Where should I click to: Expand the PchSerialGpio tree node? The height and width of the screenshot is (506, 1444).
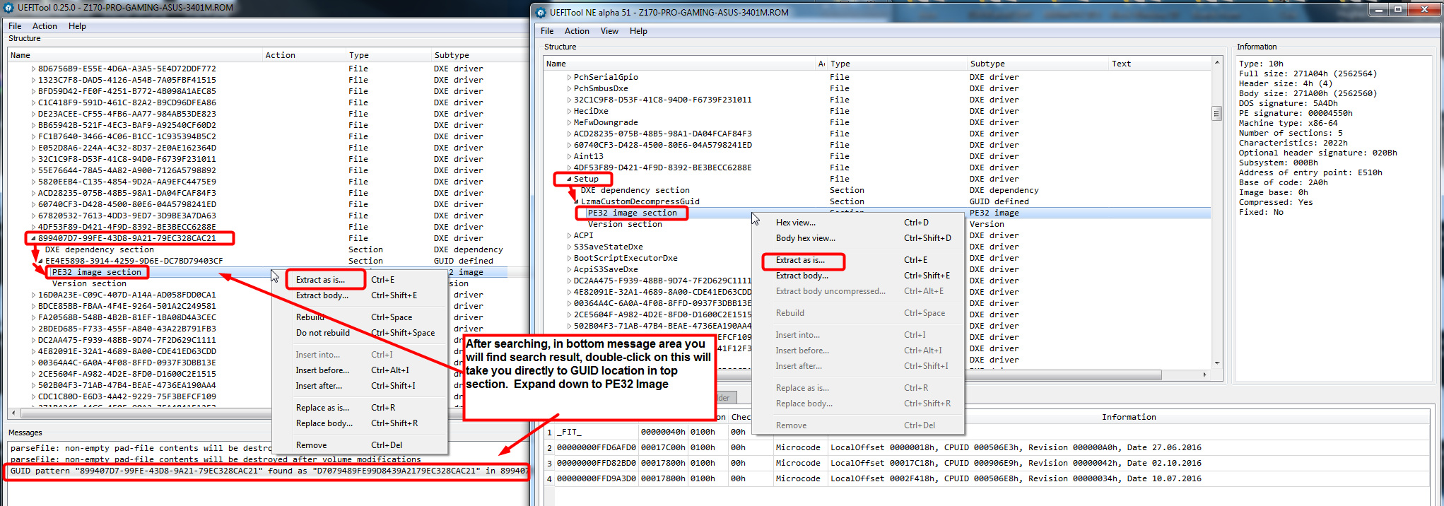[569, 77]
